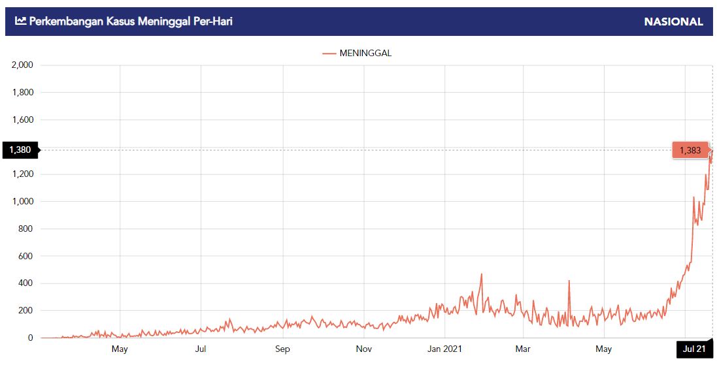The image size is (717, 365).
Task: Click the 2,000 y-axis label
Action: pos(22,65)
